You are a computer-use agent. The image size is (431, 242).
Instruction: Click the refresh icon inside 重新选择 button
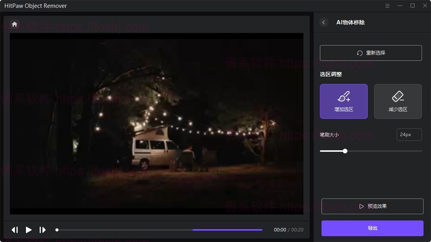359,53
